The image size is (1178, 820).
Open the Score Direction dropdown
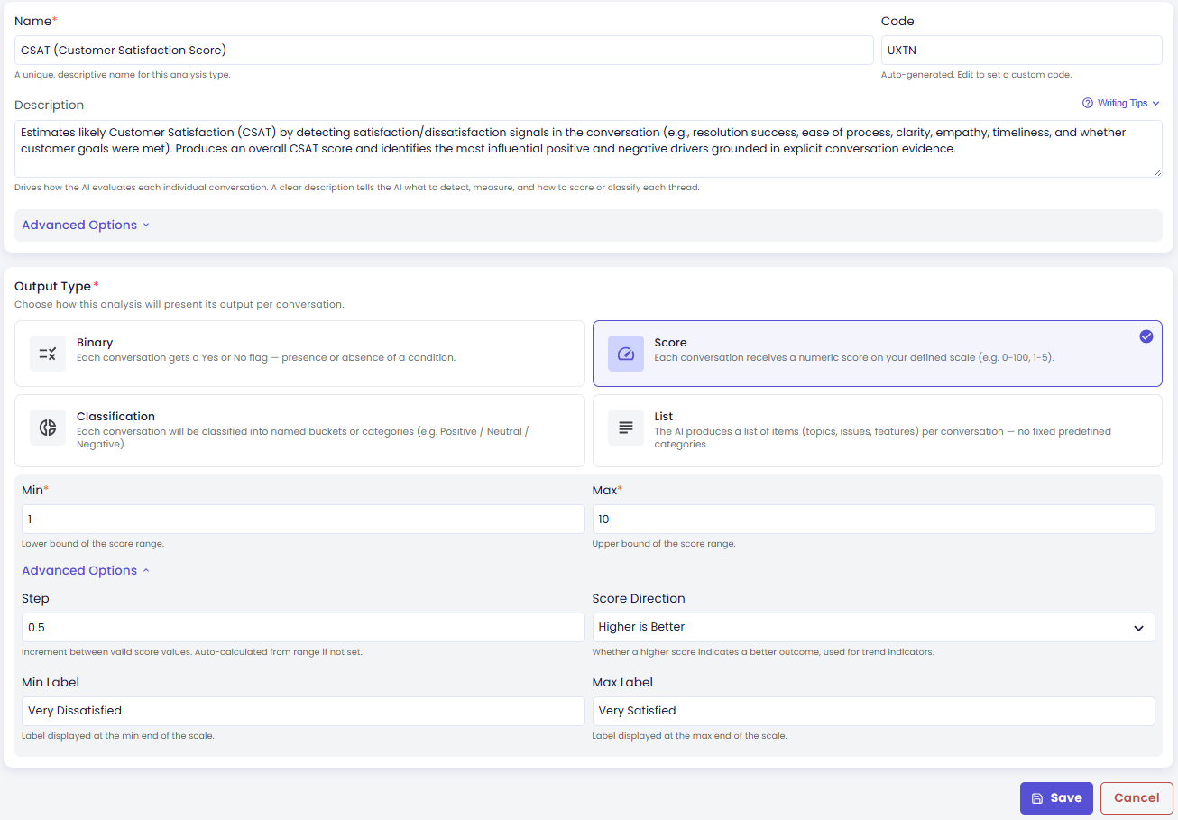[873, 627]
